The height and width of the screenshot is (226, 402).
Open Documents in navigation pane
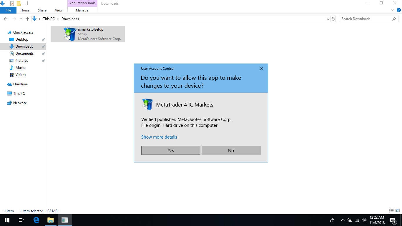(x=24, y=54)
